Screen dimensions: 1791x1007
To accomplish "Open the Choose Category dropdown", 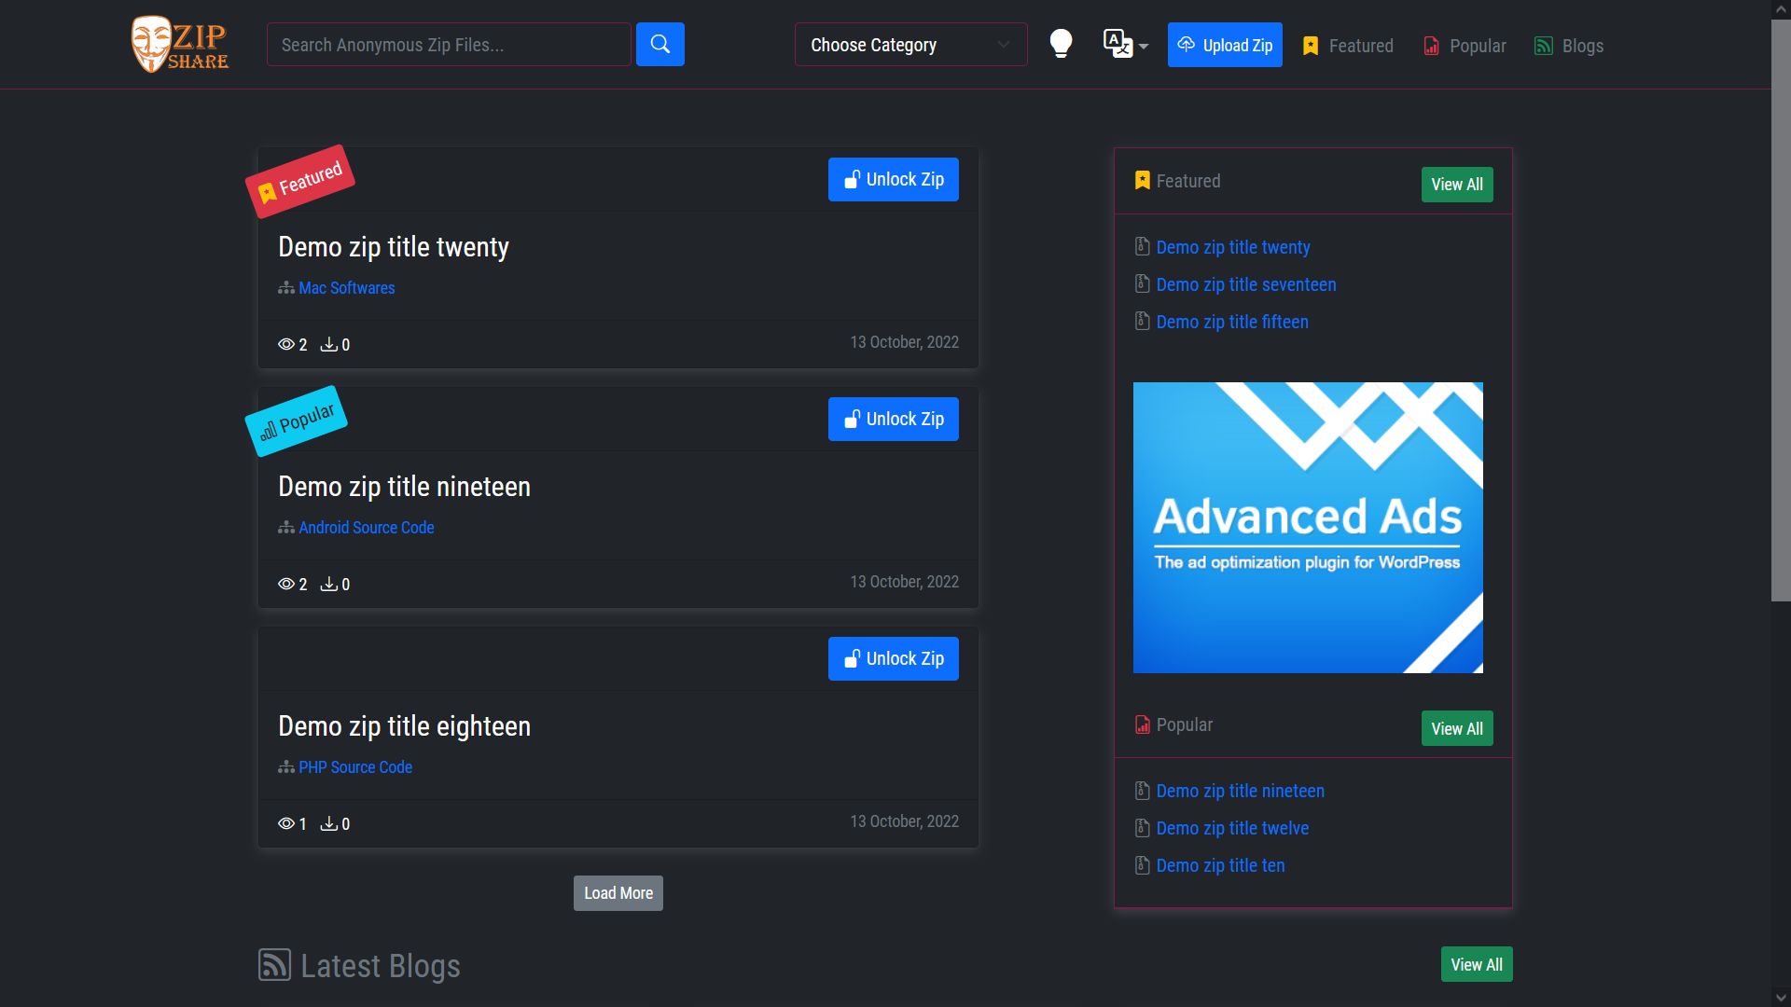I will coord(909,44).
